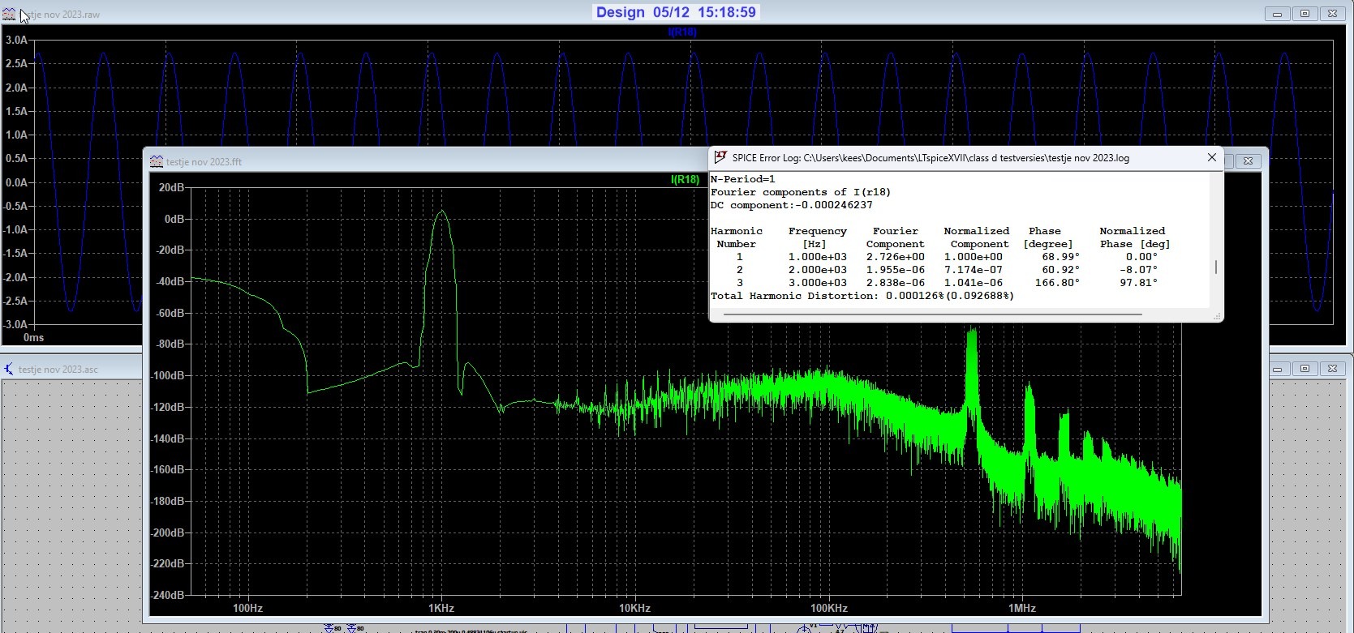Restore the testje nov 2023.asc schematic window

(x=1305, y=369)
